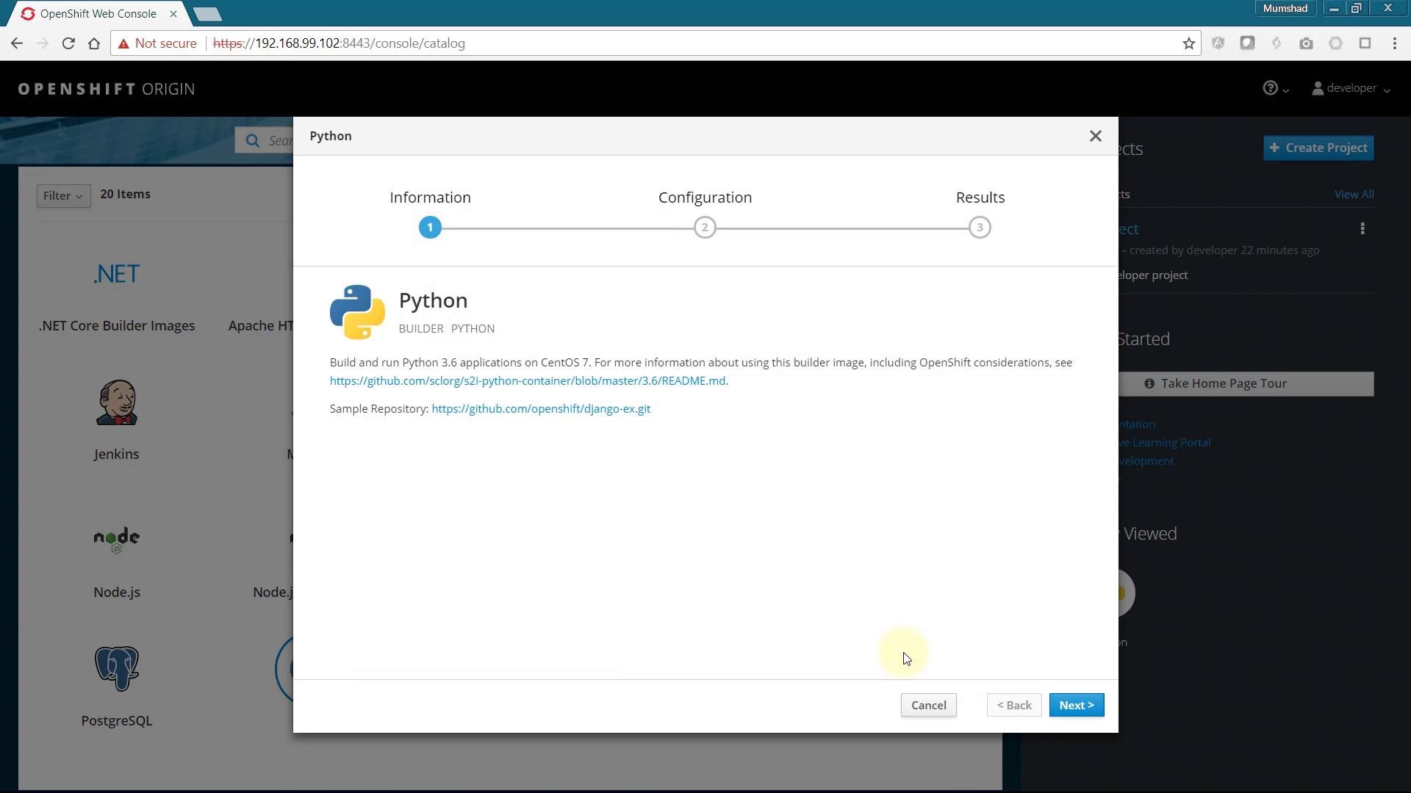Open the help menu question mark icon
The height and width of the screenshot is (793, 1411).
pos(1274,88)
